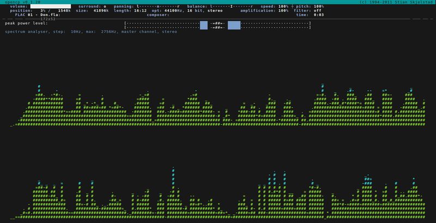Click the time 0:03 readout
Image resolution: width=436 pixels, height=223 pixels.
319,15
